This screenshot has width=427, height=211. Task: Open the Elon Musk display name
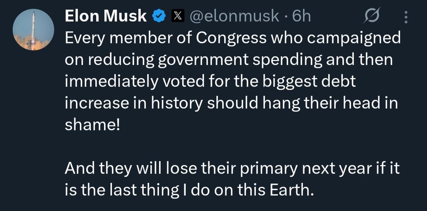[106, 17]
